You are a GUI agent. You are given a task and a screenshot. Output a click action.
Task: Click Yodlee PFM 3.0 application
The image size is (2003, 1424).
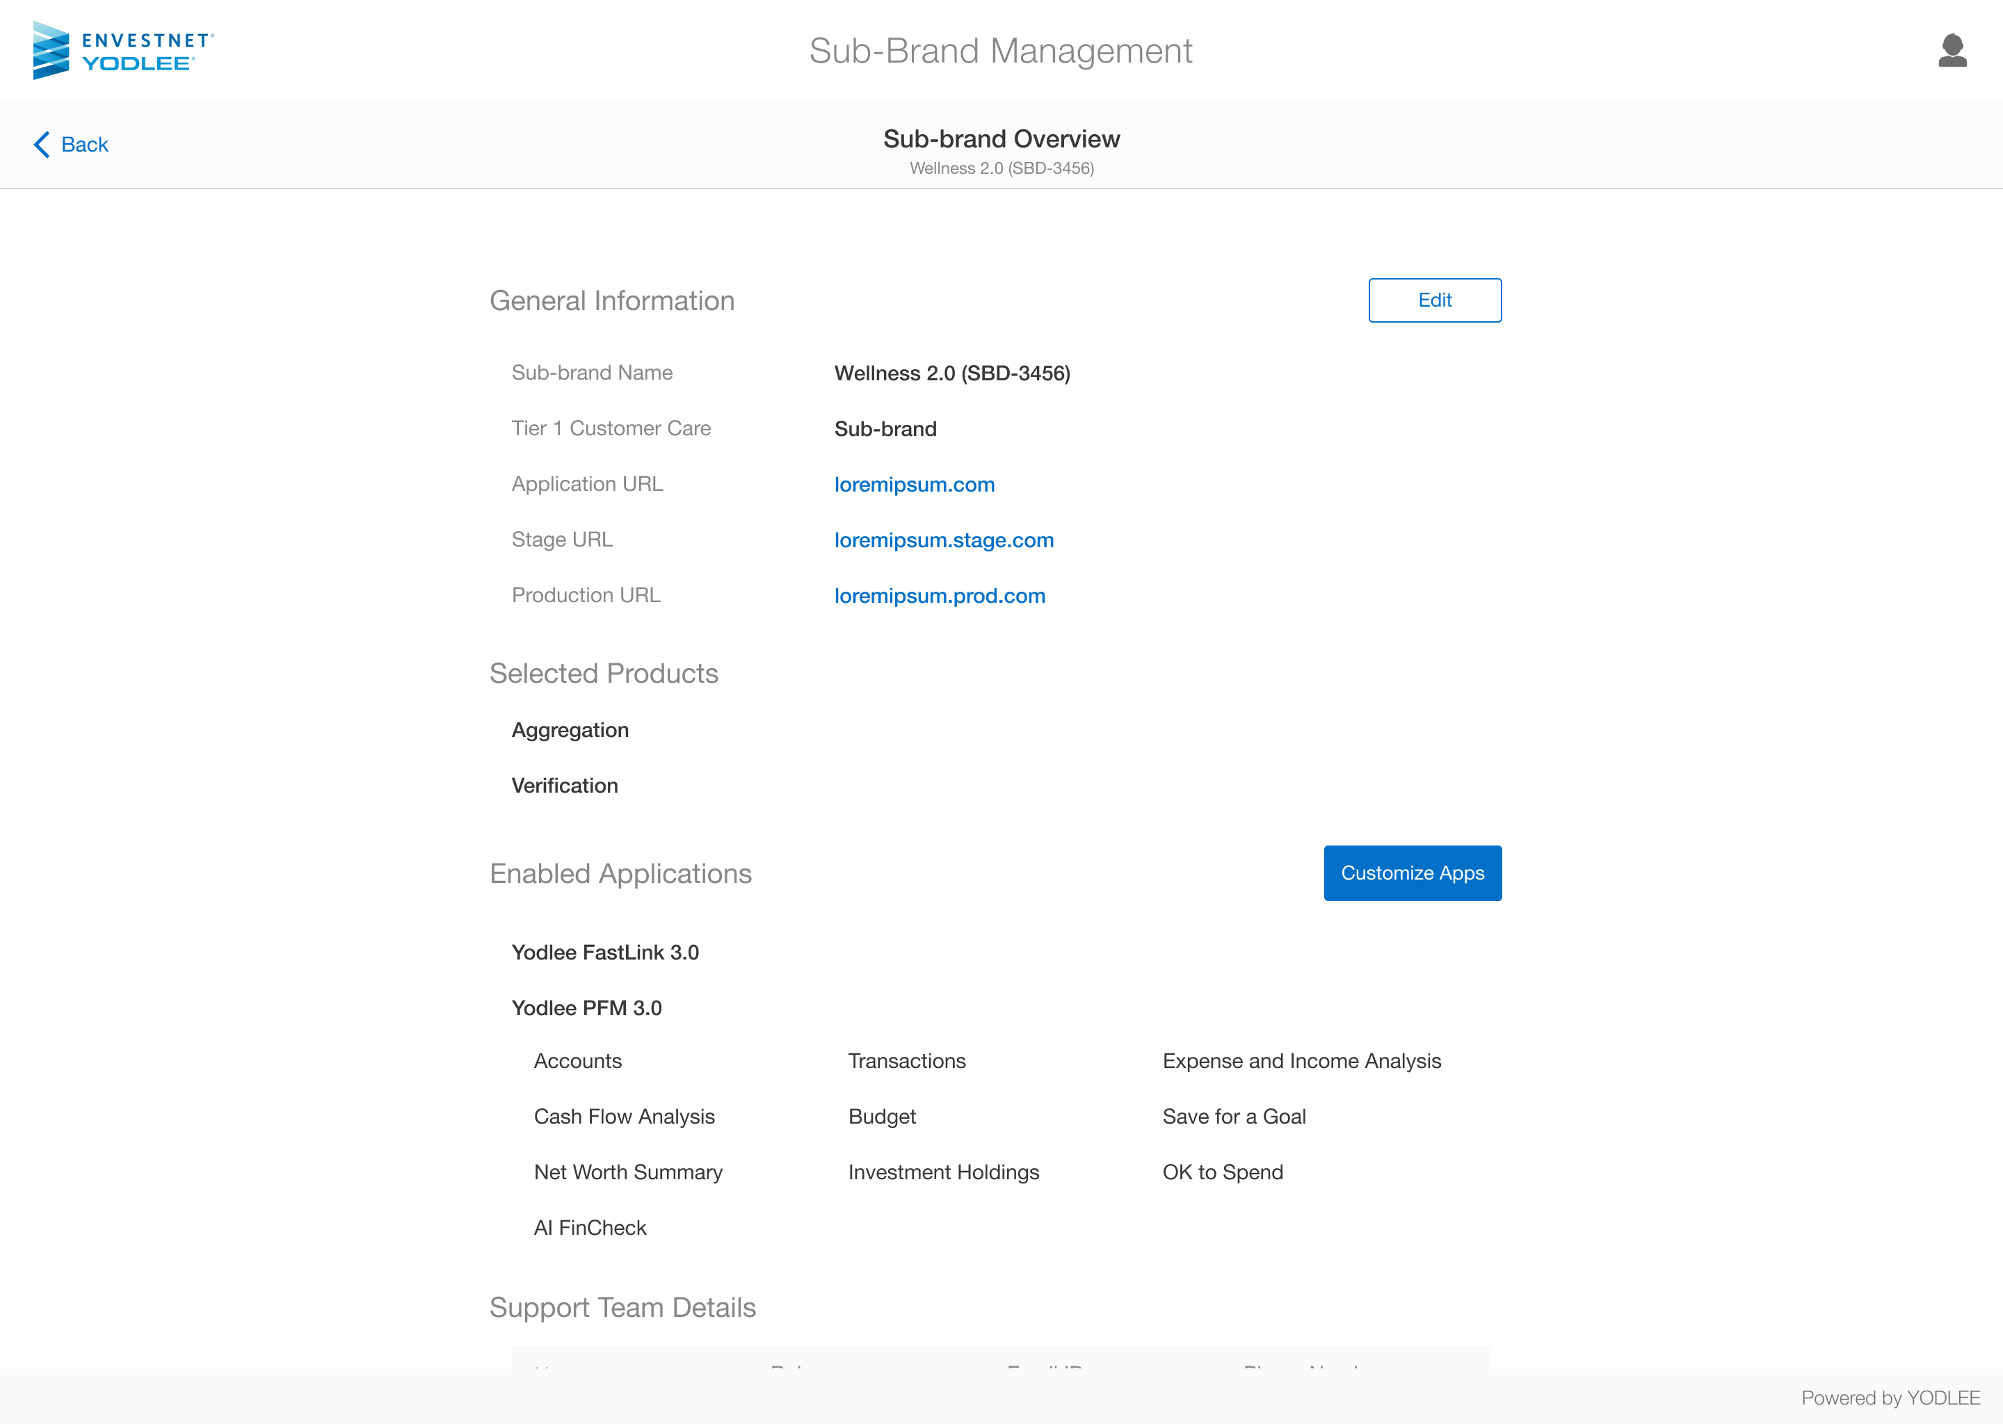click(587, 1008)
